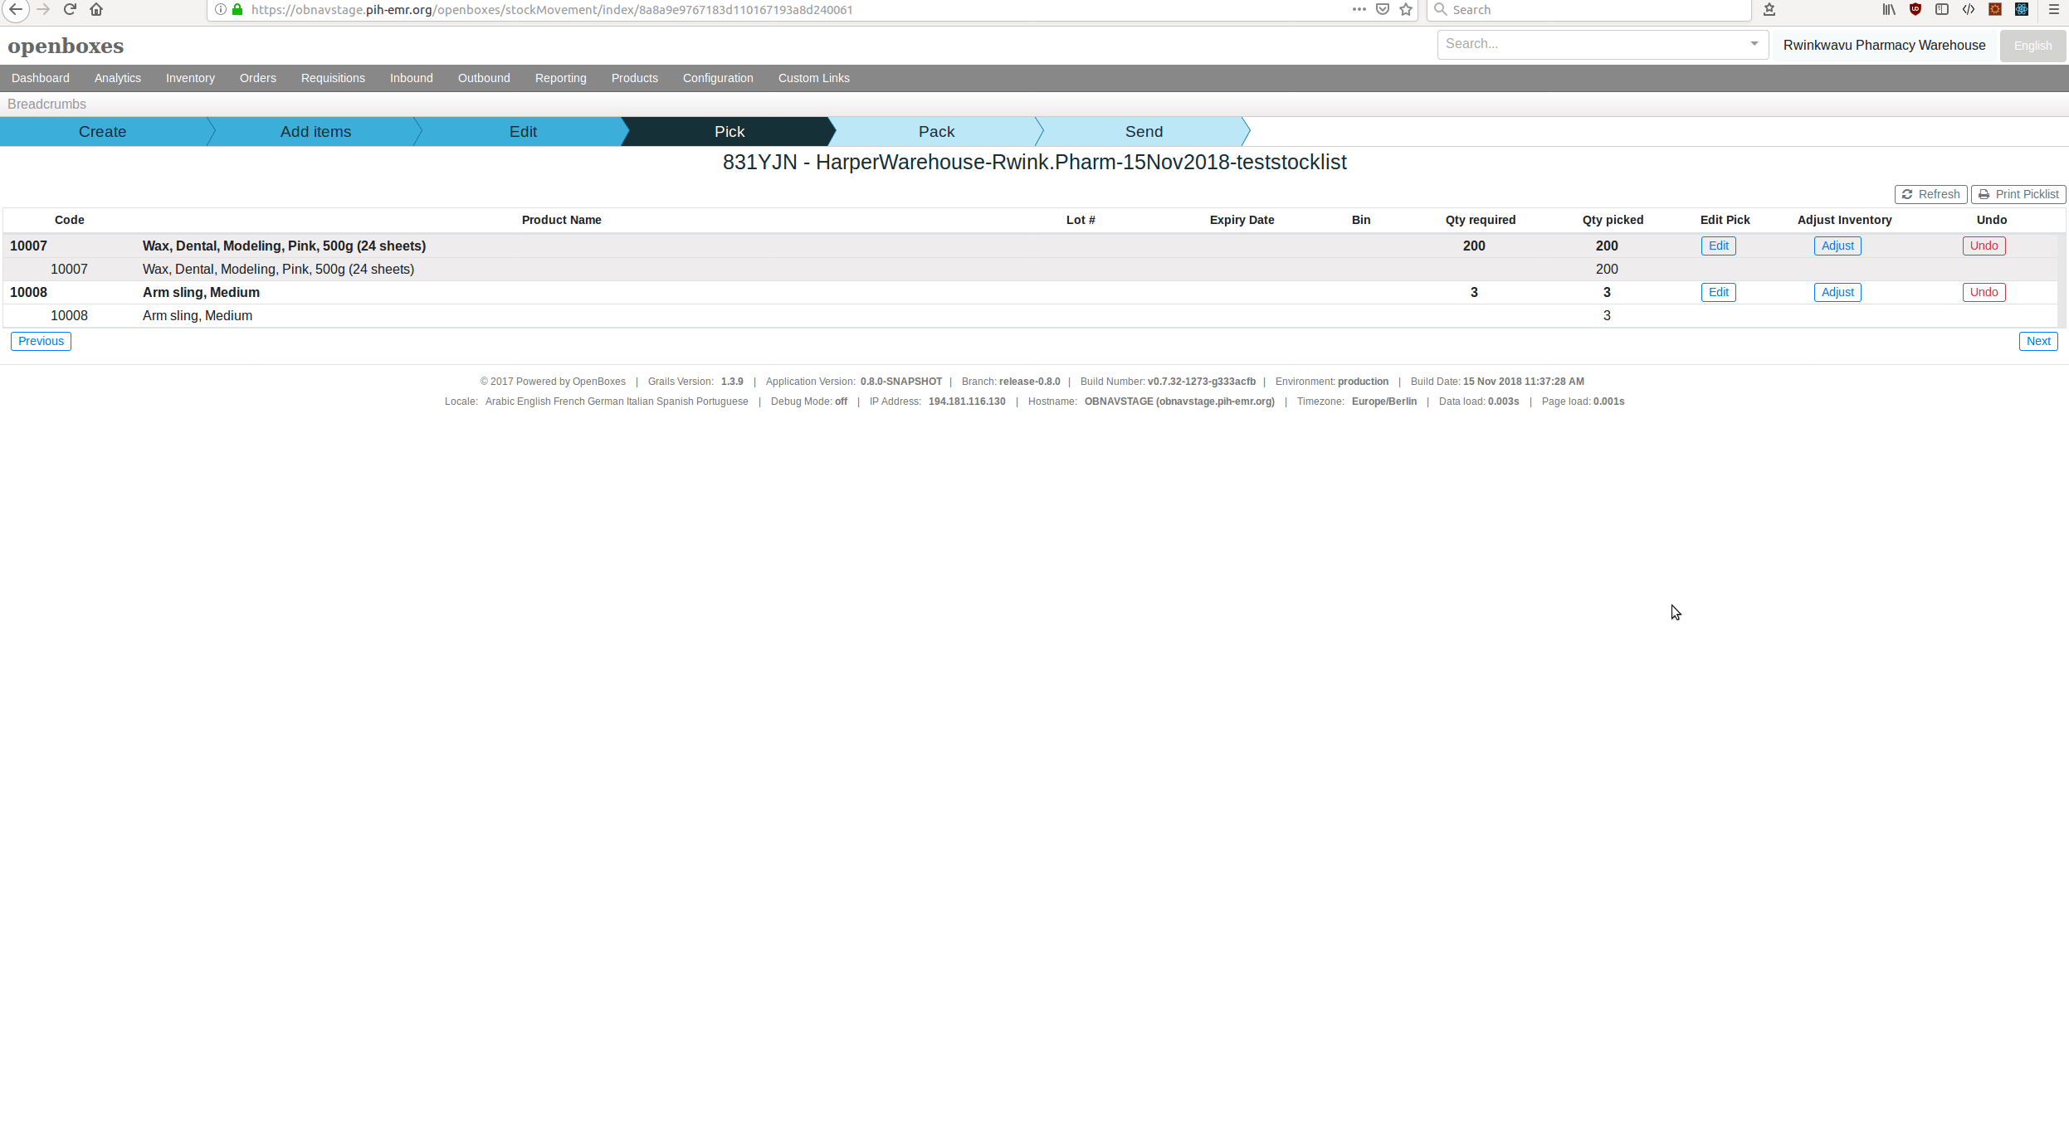Screen dimensions: 2069x1139
Task: Go to the Pack step tab
Action: pos(936,132)
